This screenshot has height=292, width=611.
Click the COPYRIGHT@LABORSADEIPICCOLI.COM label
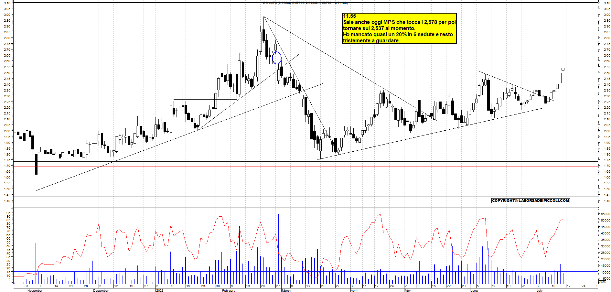(x=530, y=200)
